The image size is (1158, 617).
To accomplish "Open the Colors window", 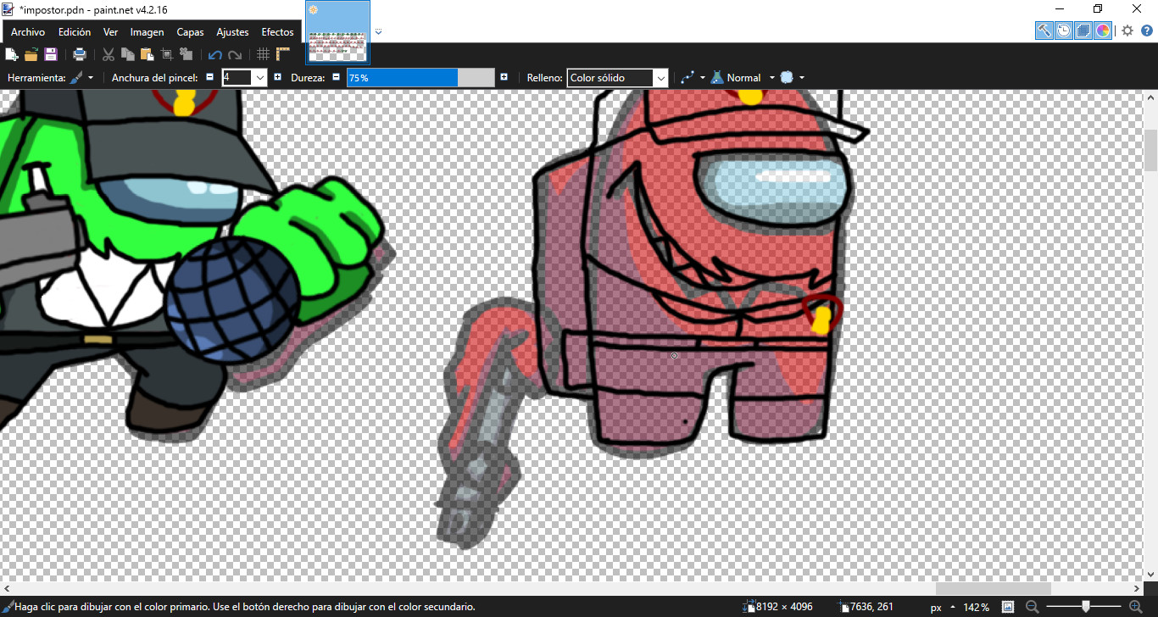I will click(1102, 30).
